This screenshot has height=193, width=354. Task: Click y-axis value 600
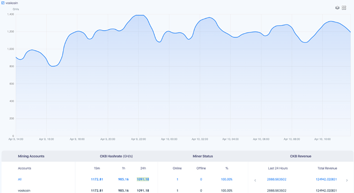coord(11,84)
